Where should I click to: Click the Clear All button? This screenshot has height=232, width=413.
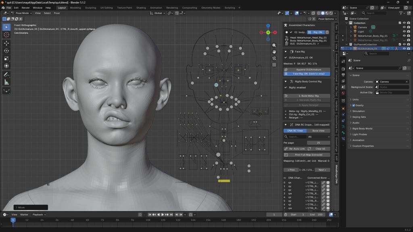(319, 149)
